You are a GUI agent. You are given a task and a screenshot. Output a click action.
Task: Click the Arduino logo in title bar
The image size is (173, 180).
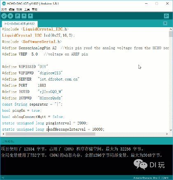point(4,4)
